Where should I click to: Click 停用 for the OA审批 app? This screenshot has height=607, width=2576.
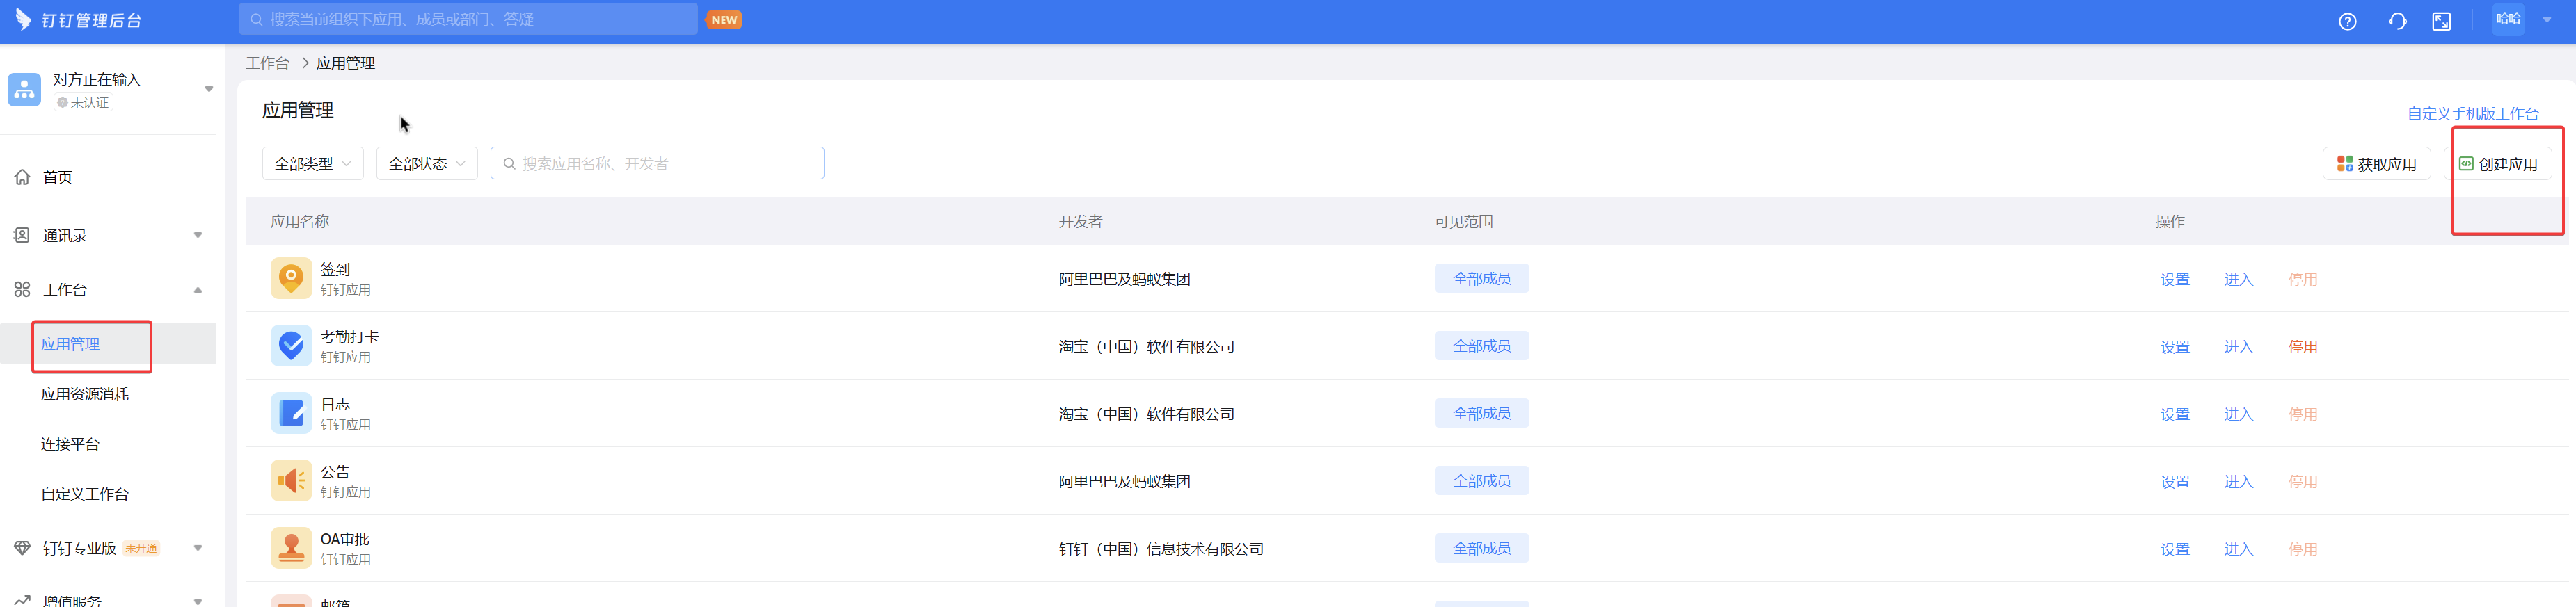[2303, 549]
